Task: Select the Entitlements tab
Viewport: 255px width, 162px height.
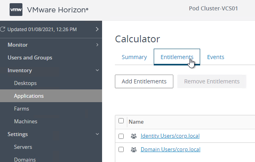Action: pos(177,57)
